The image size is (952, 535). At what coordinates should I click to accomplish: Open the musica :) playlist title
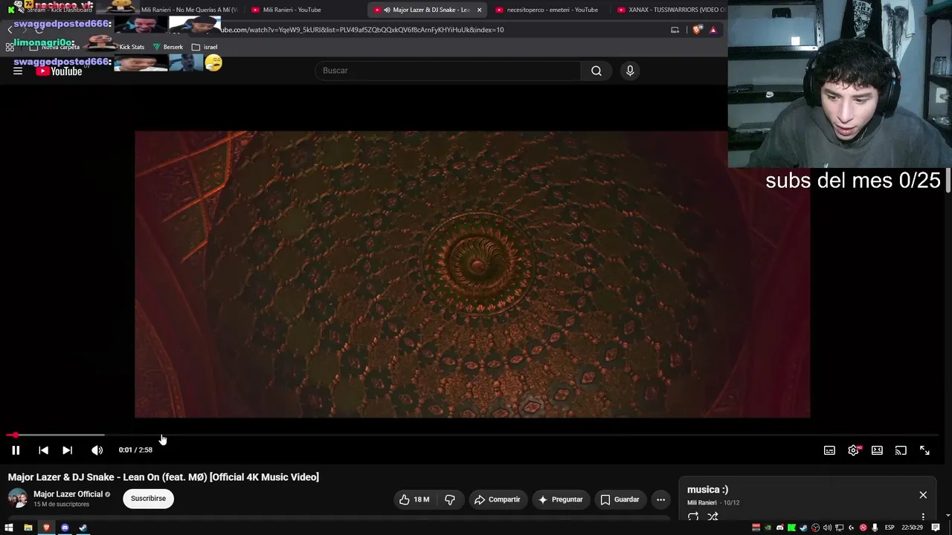(x=707, y=490)
